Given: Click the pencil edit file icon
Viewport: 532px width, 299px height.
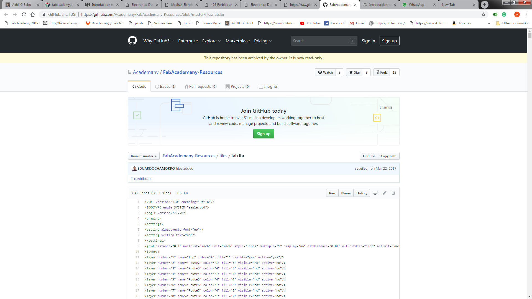Looking at the screenshot, I should [x=384, y=193].
